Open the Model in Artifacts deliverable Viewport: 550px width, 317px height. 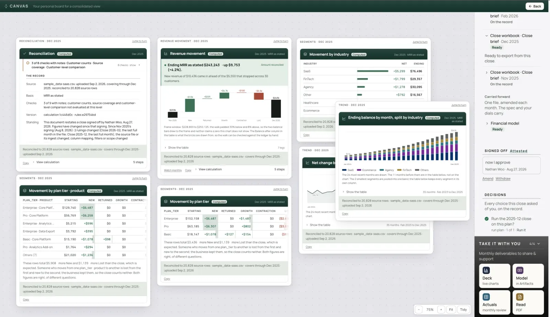pyautogui.click(x=528, y=276)
